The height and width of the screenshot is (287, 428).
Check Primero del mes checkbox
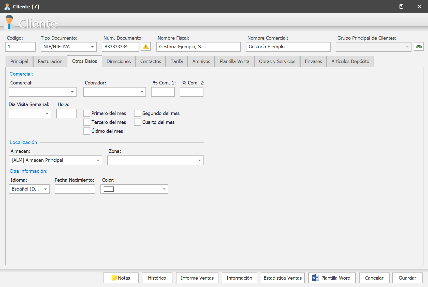click(x=87, y=113)
